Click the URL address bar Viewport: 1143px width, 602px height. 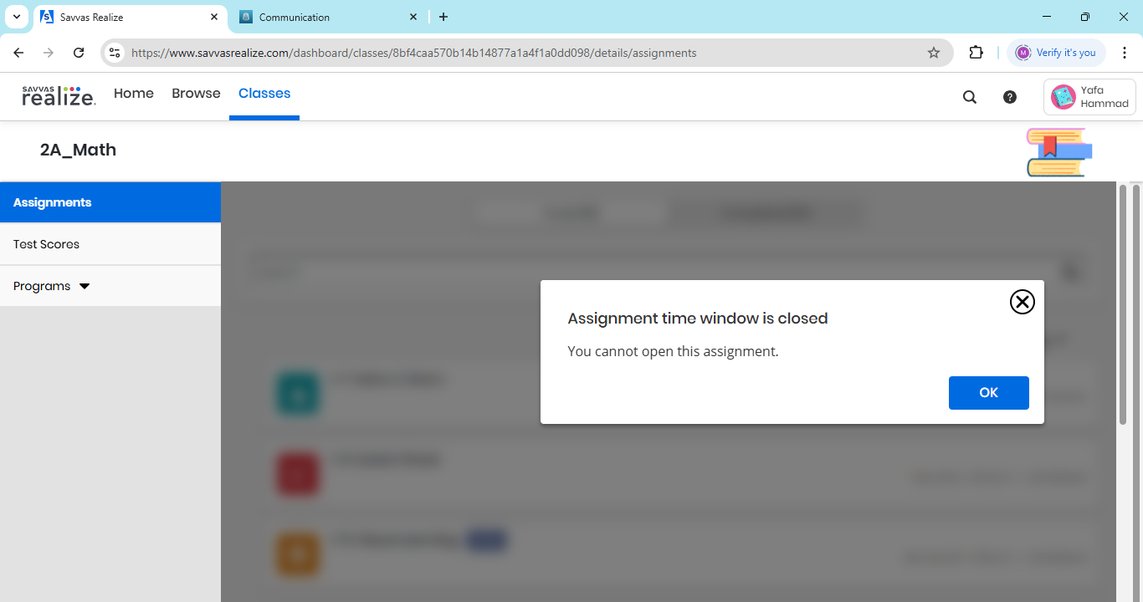[502, 53]
